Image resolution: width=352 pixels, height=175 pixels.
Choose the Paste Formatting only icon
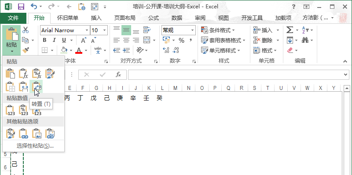(10, 134)
